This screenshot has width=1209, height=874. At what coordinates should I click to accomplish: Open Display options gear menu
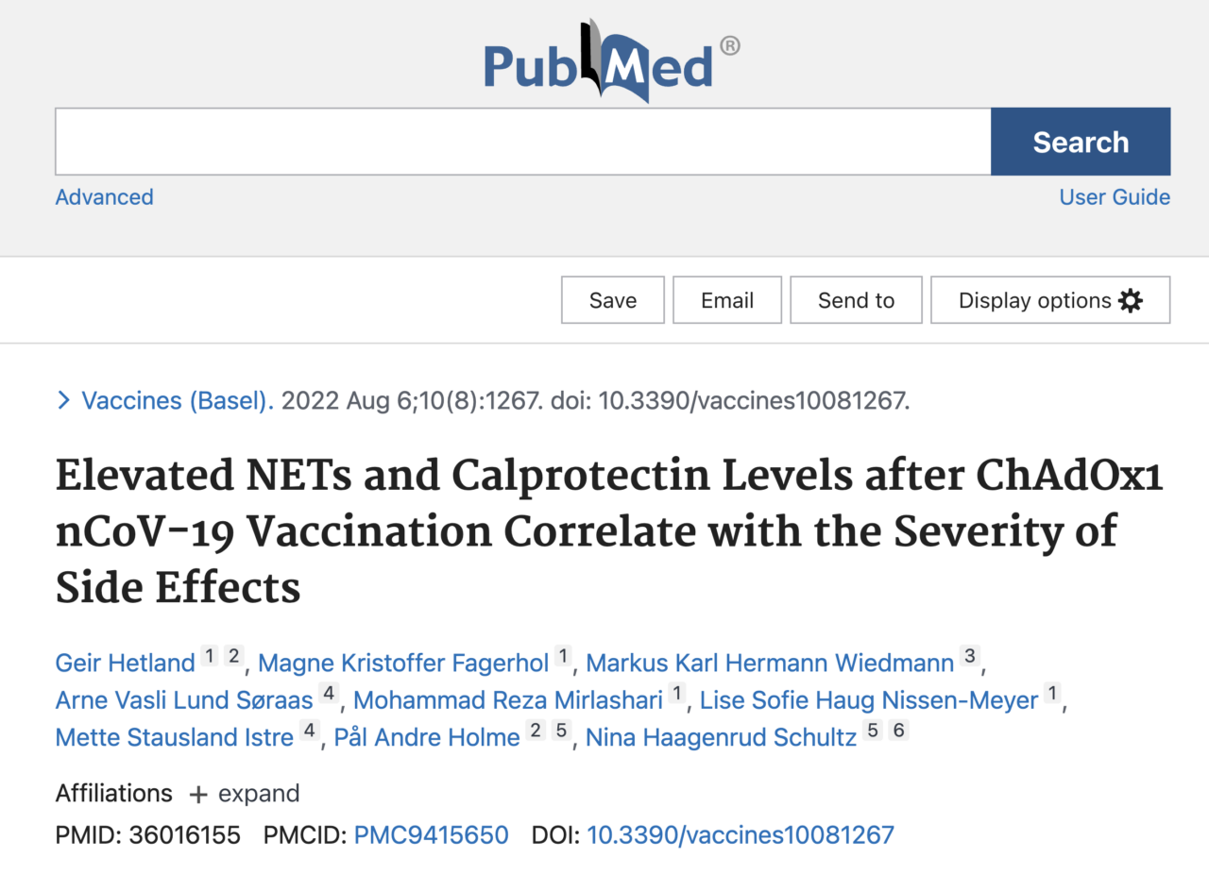1049,300
